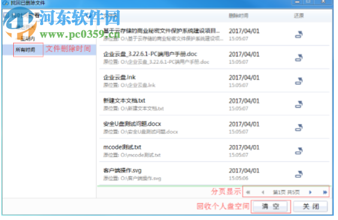
Task: Select the 最近两天 filter
Action: coord(26,27)
